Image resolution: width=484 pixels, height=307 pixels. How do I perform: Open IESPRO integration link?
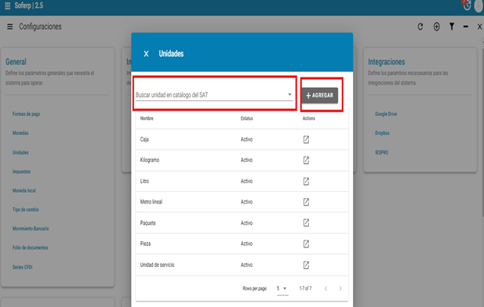tap(381, 153)
